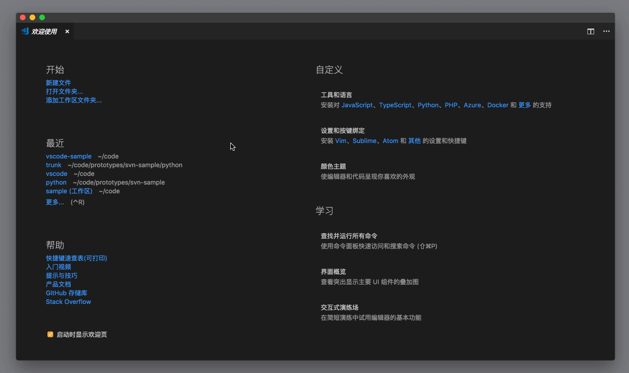This screenshot has height=373, width=629.
Task: Install Atom keybindings link
Action: pyautogui.click(x=390, y=141)
